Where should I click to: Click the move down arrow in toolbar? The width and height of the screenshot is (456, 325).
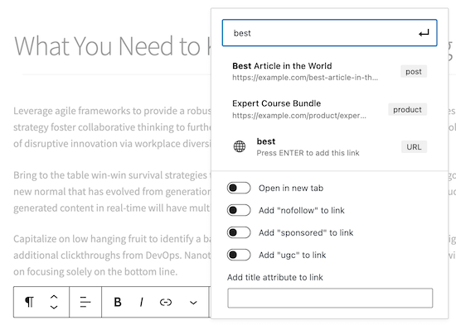click(x=54, y=307)
